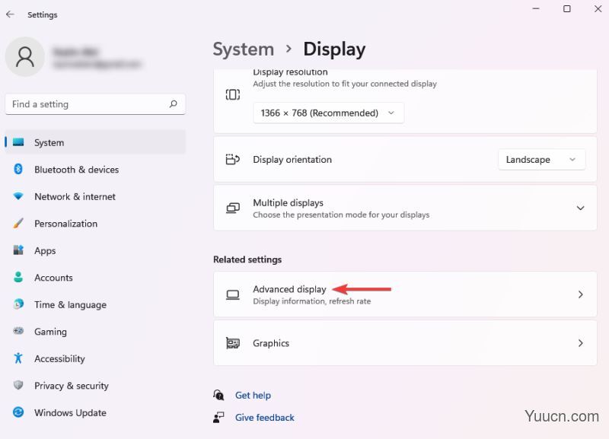Open the Apps settings page
This screenshot has height=439, width=609.
(95, 250)
